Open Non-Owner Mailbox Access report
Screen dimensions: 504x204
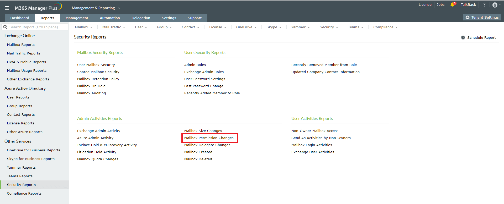(x=315, y=131)
